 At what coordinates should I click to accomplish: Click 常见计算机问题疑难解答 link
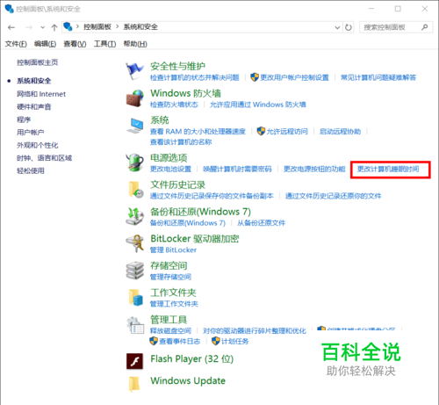pos(378,77)
